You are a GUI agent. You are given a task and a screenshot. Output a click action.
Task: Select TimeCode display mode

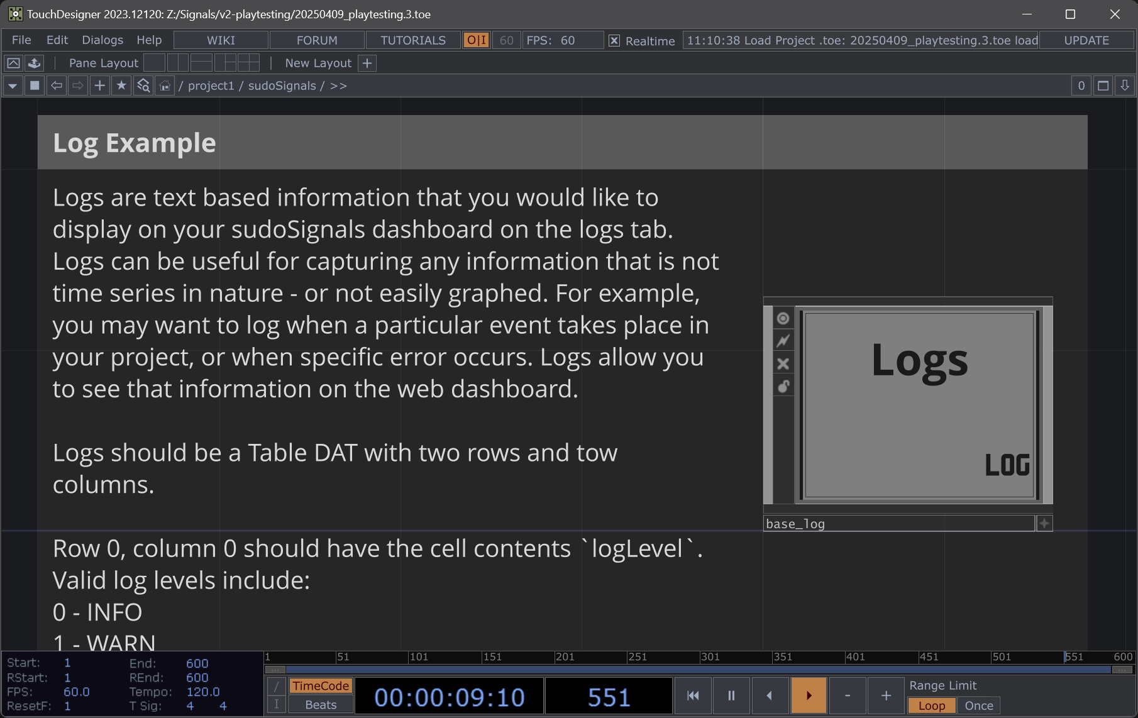coord(321,686)
